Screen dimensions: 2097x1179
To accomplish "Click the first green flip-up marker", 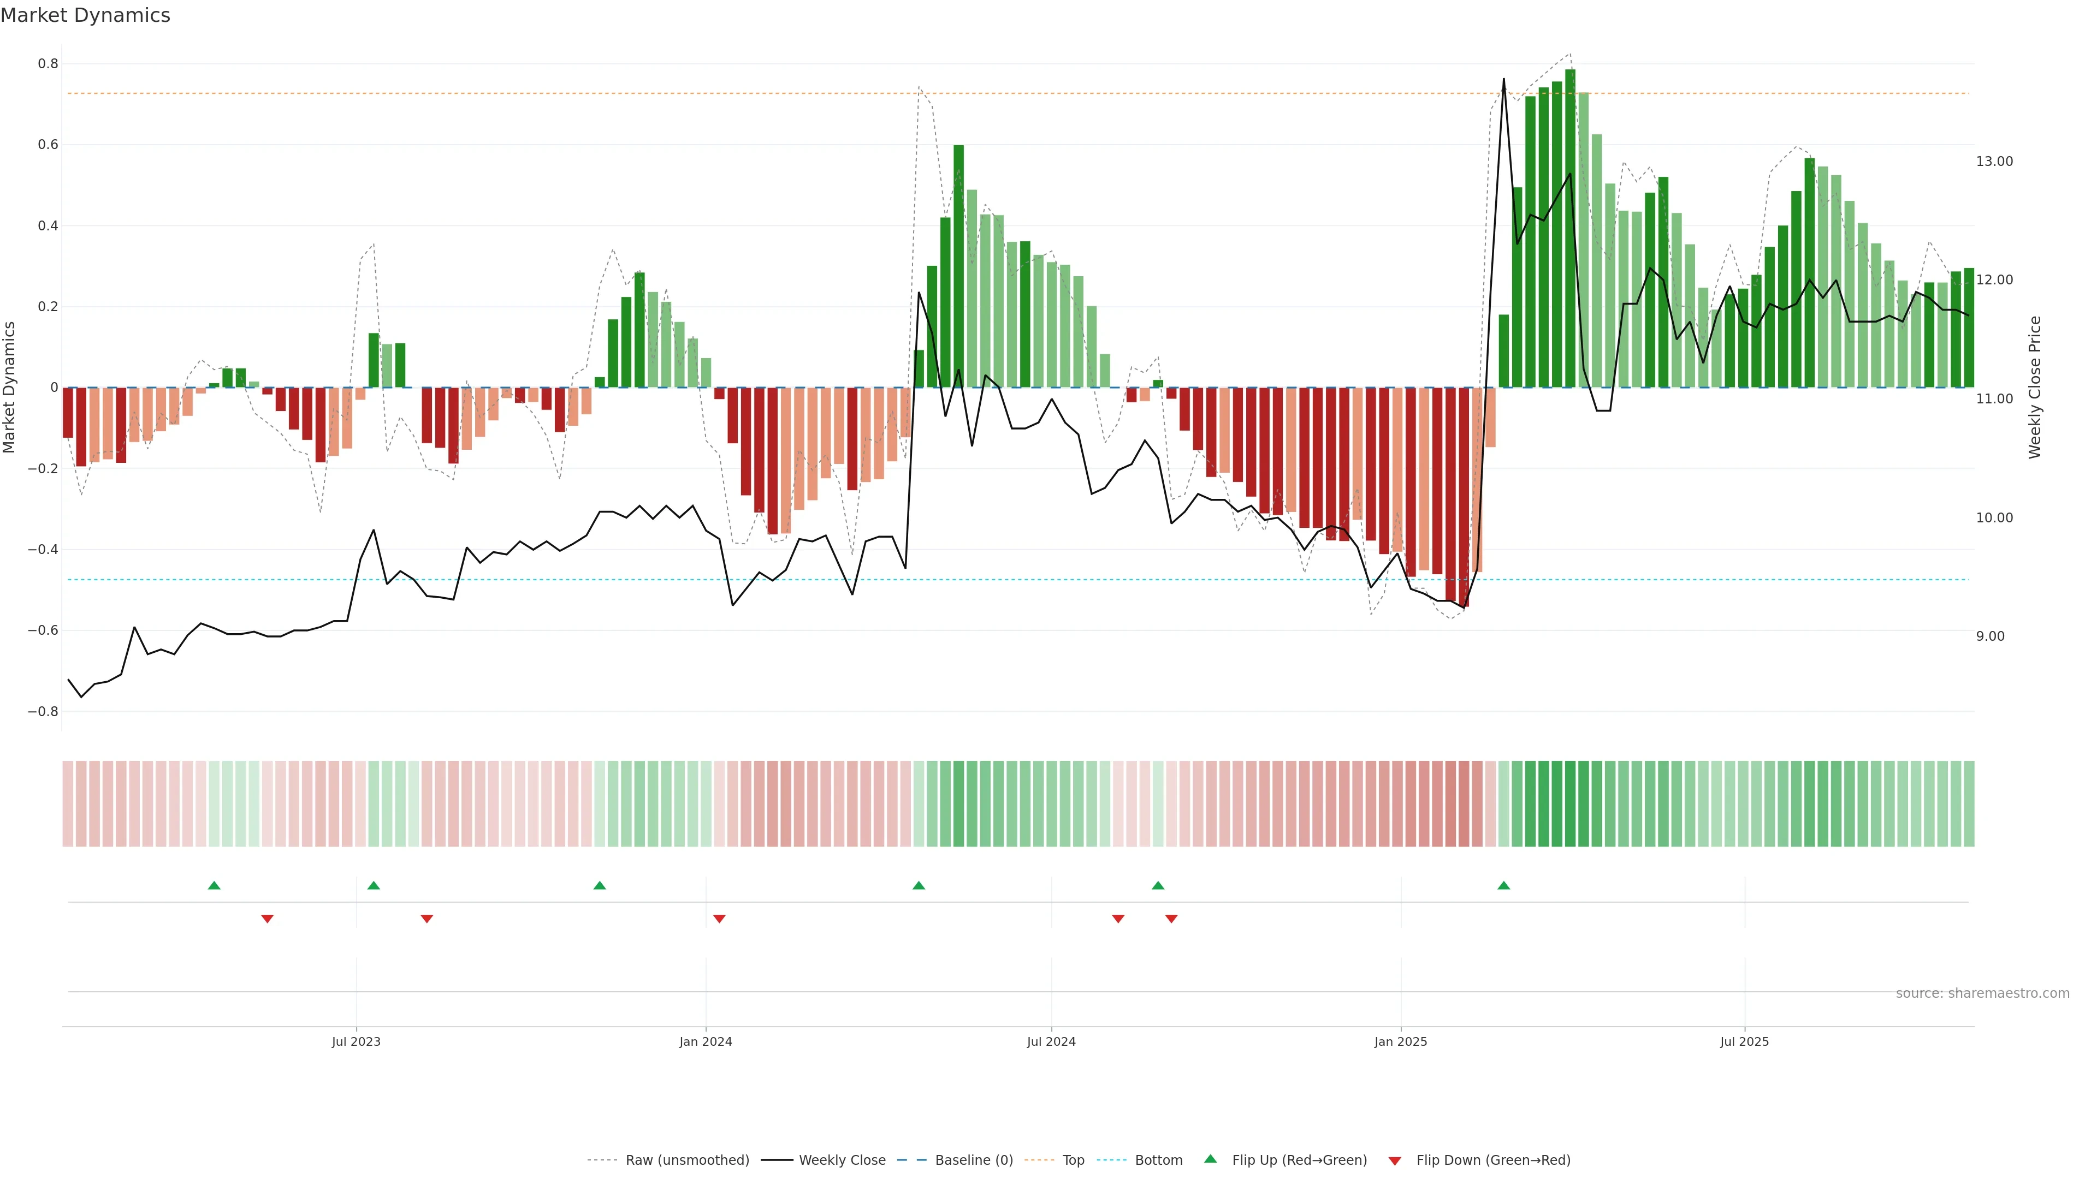I will click(214, 885).
